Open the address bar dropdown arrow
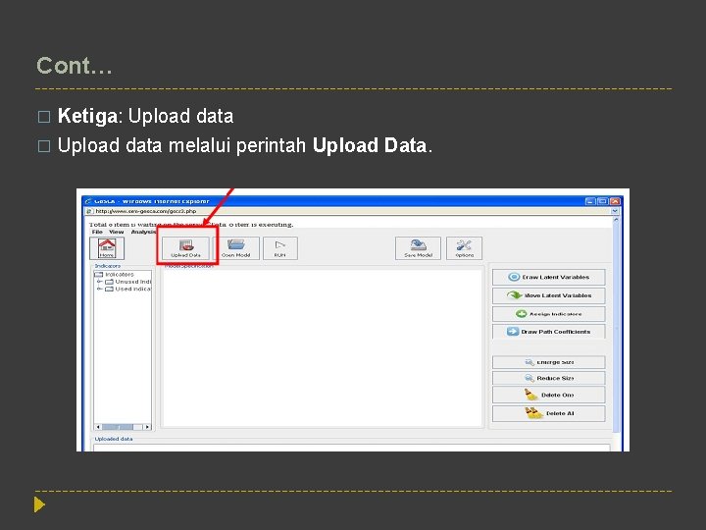Image resolution: width=706 pixels, height=530 pixels. pos(615,211)
